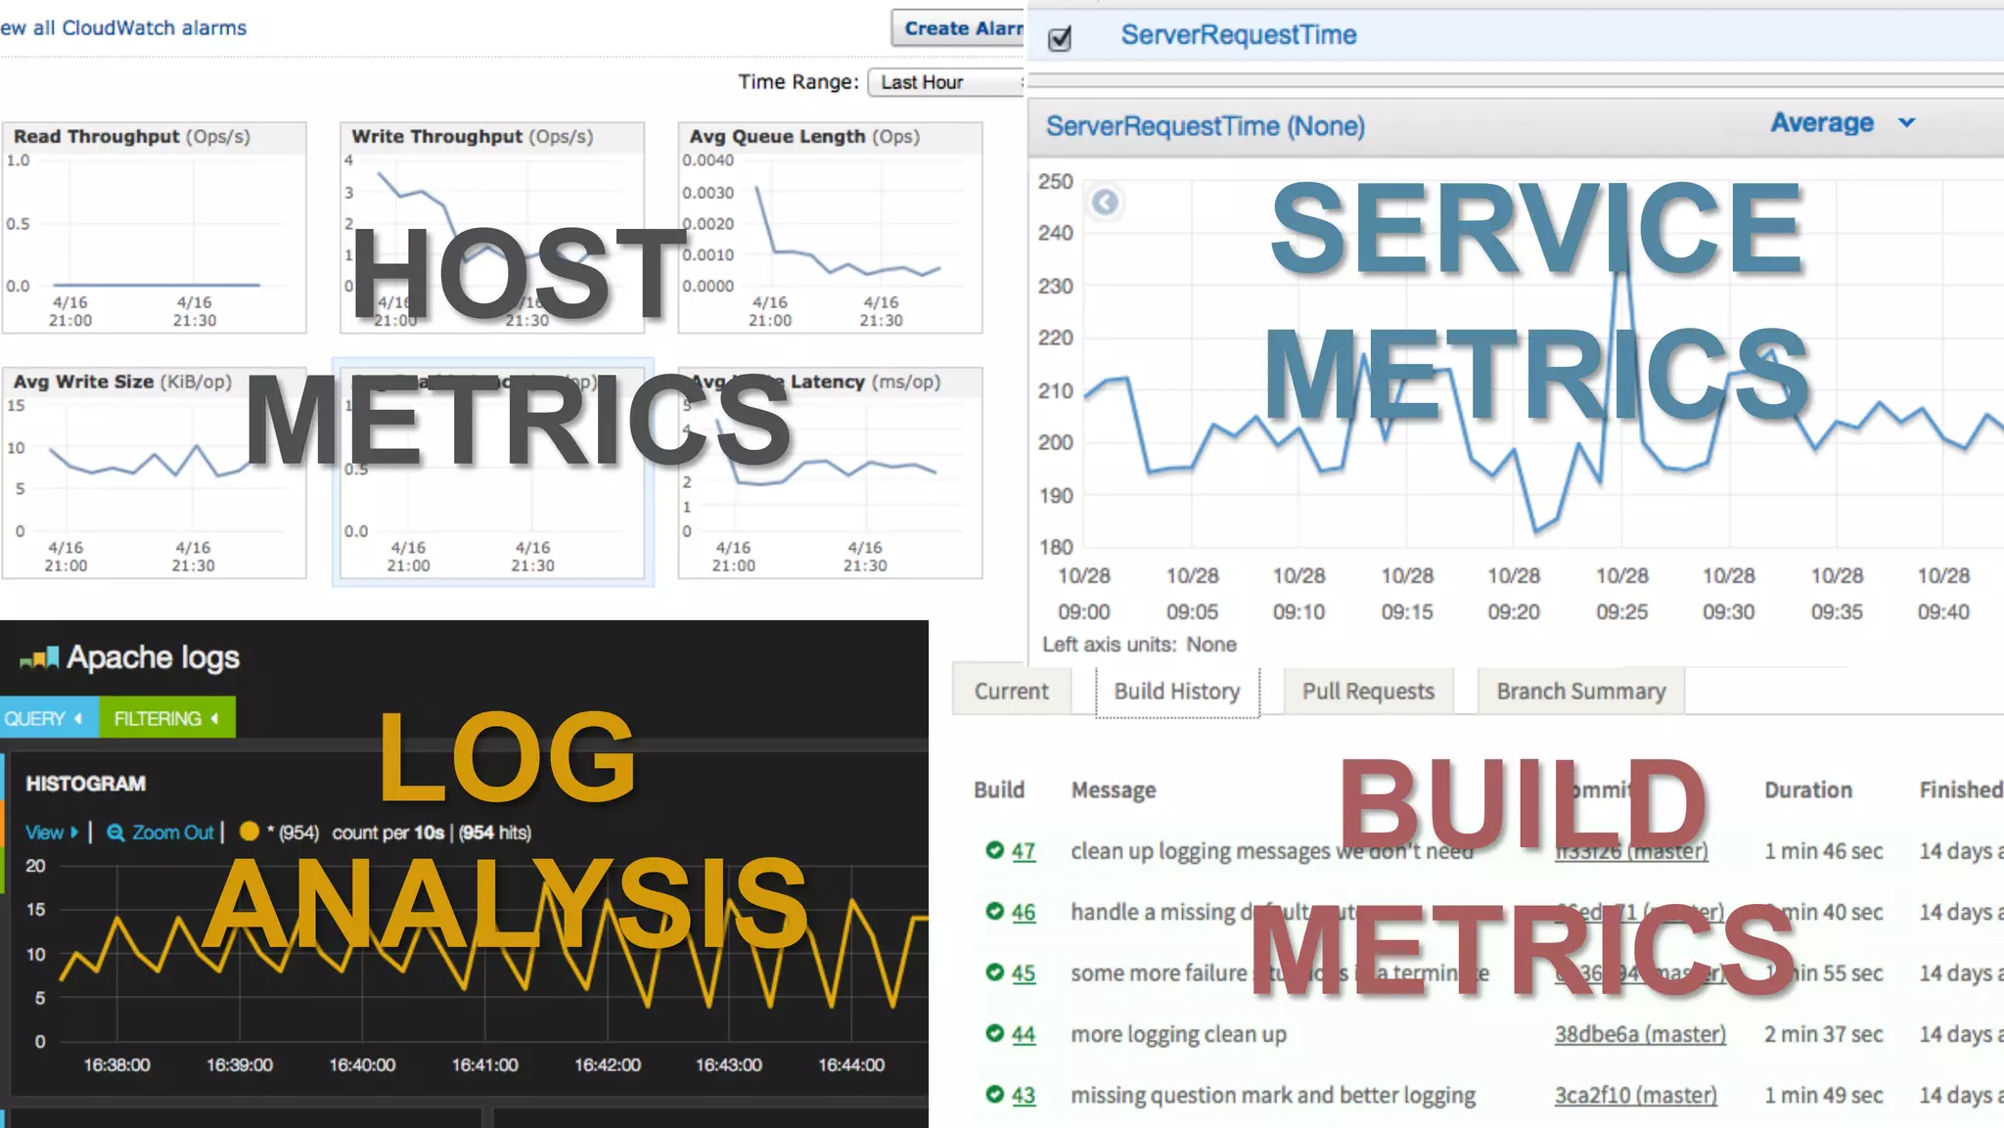Click the Create Alarm button
Viewport: 2004px width, 1128px height.
(958, 28)
